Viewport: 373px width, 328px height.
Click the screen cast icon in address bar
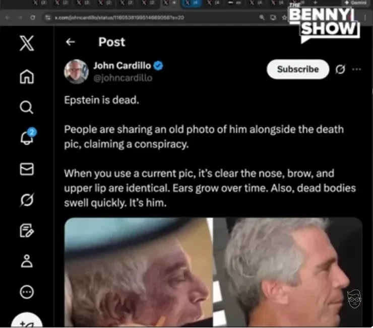(x=273, y=17)
